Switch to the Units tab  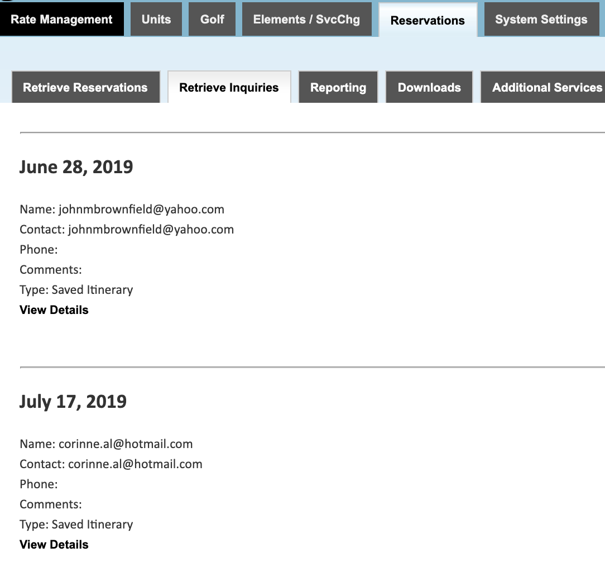tap(156, 20)
